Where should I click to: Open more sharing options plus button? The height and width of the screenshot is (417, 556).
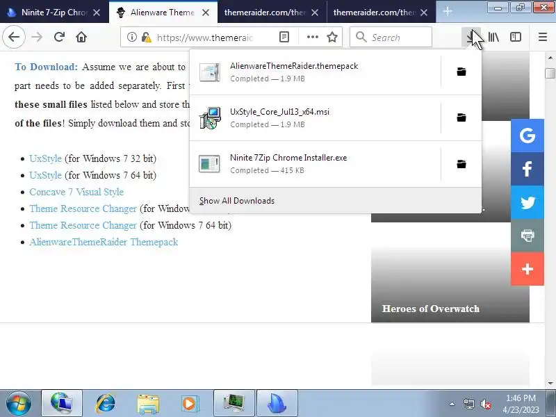[528, 269]
